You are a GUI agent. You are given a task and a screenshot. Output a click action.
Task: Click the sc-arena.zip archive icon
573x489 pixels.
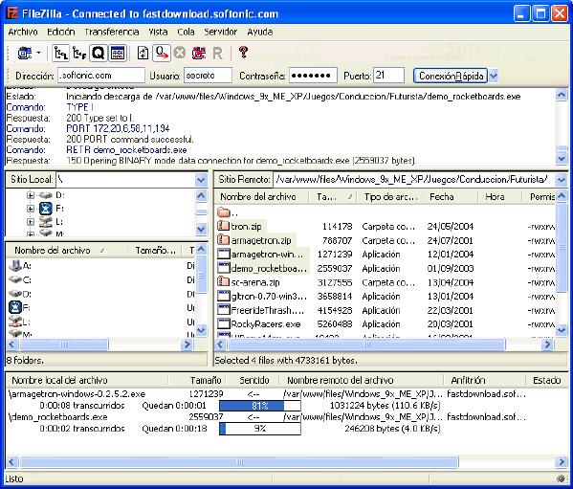click(x=223, y=281)
